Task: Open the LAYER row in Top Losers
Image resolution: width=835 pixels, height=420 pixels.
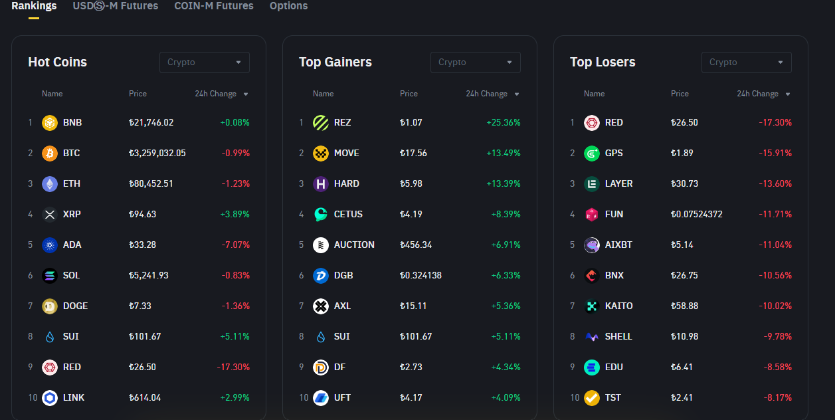Action: point(618,184)
